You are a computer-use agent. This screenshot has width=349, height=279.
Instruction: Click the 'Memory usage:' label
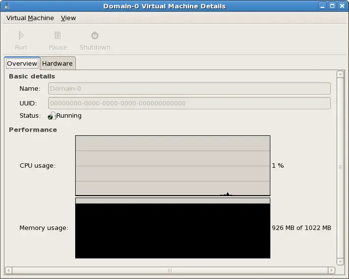click(x=44, y=228)
